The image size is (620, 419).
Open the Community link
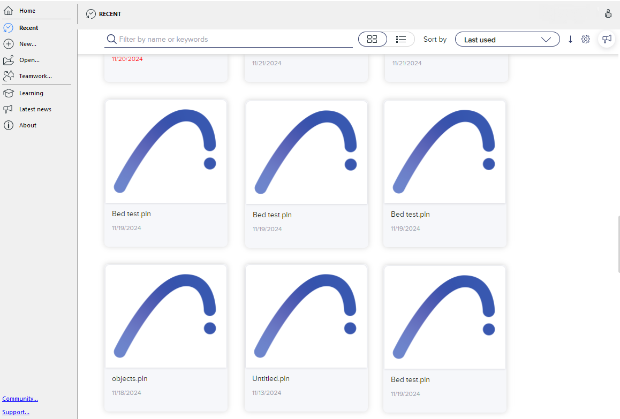click(20, 399)
